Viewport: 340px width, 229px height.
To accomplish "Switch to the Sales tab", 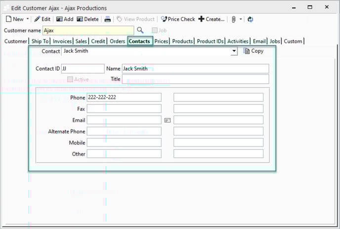I will 81,41.
